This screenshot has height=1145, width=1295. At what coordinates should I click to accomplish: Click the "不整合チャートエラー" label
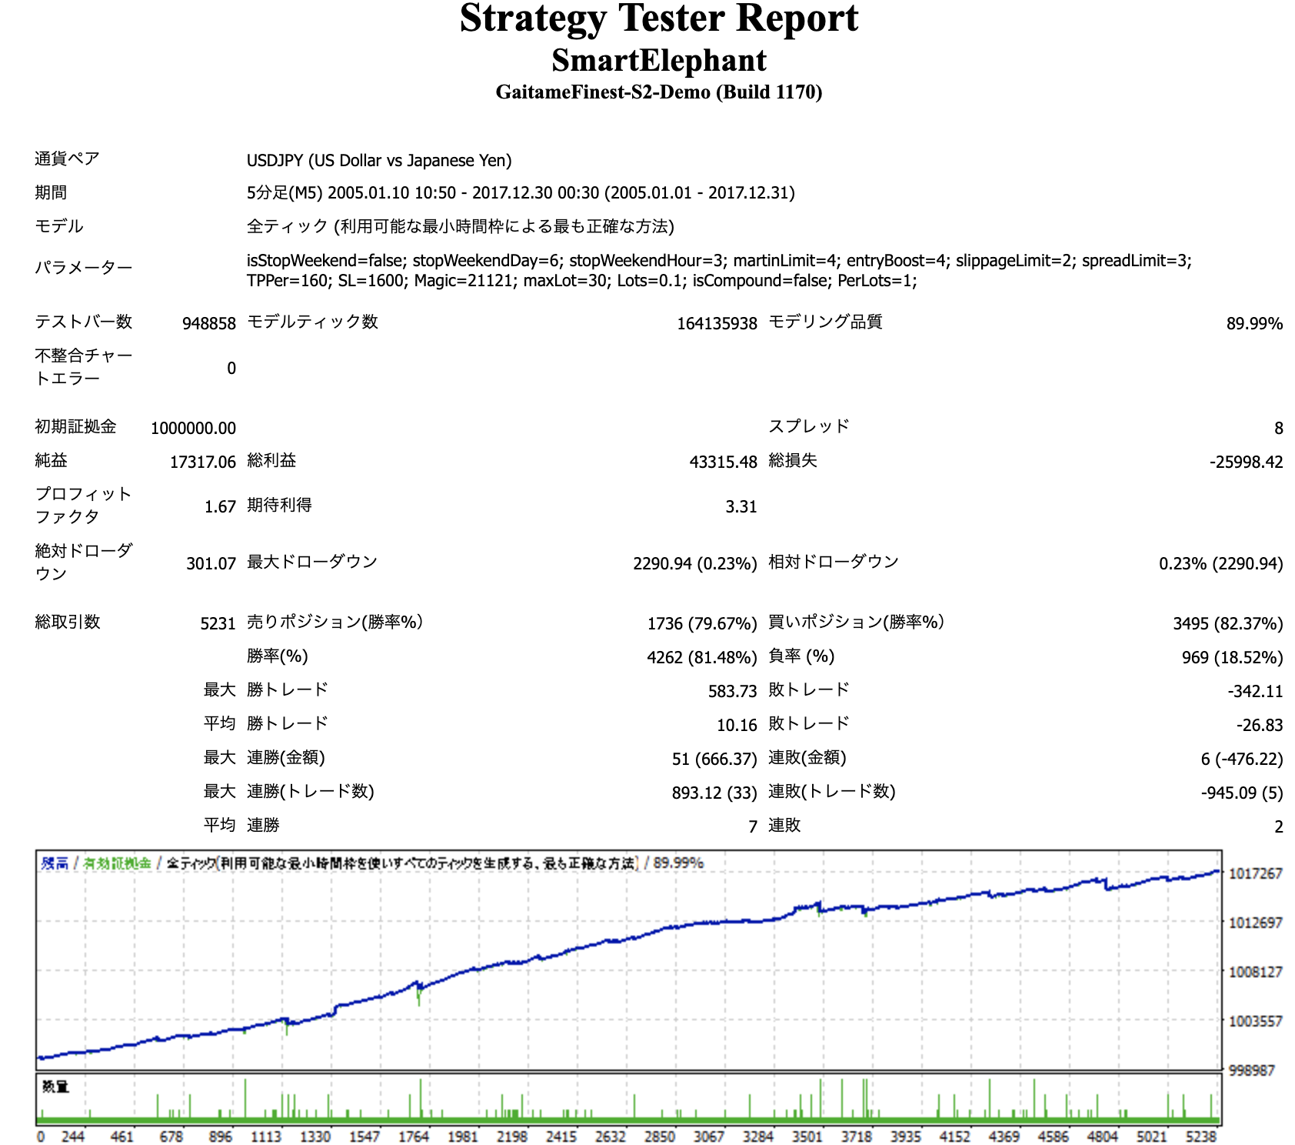tap(84, 367)
